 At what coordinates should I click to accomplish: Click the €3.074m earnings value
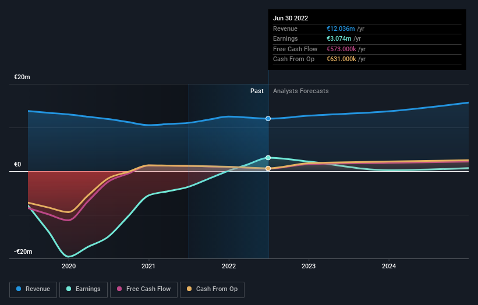(339, 38)
